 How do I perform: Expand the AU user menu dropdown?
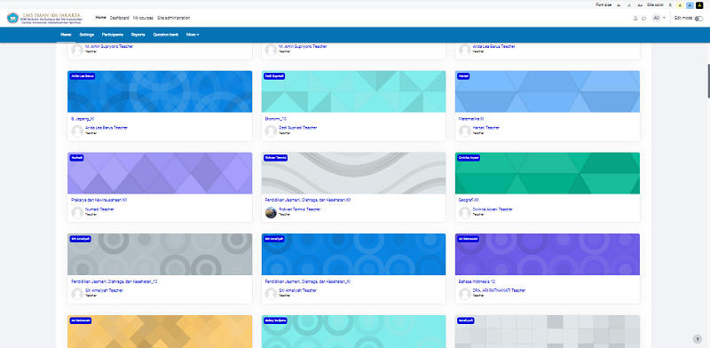coord(659,18)
